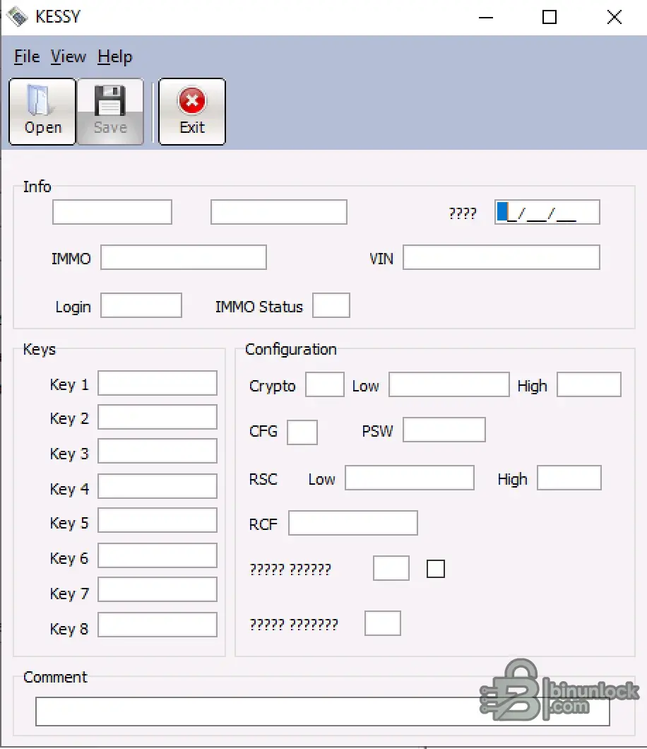Click the RCF input field
Viewport: 647px width, 749px height.
click(x=353, y=523)
